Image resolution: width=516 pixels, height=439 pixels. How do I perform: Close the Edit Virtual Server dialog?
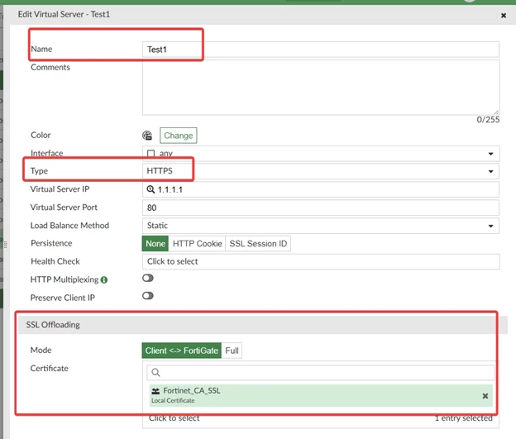click(503, 15)
